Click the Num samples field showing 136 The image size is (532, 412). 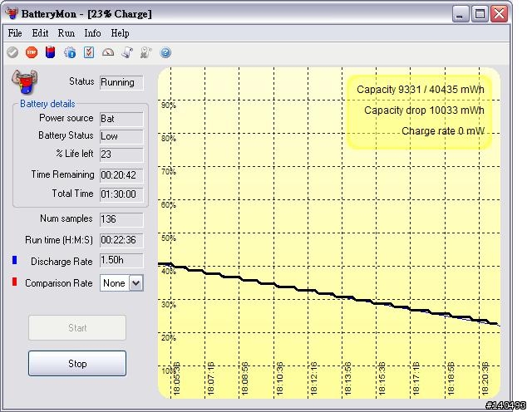click(121, 219)
